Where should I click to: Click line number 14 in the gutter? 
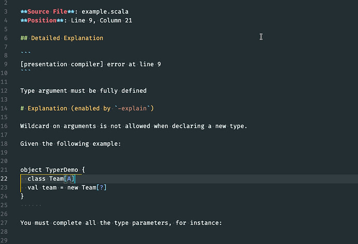point(5,109)
